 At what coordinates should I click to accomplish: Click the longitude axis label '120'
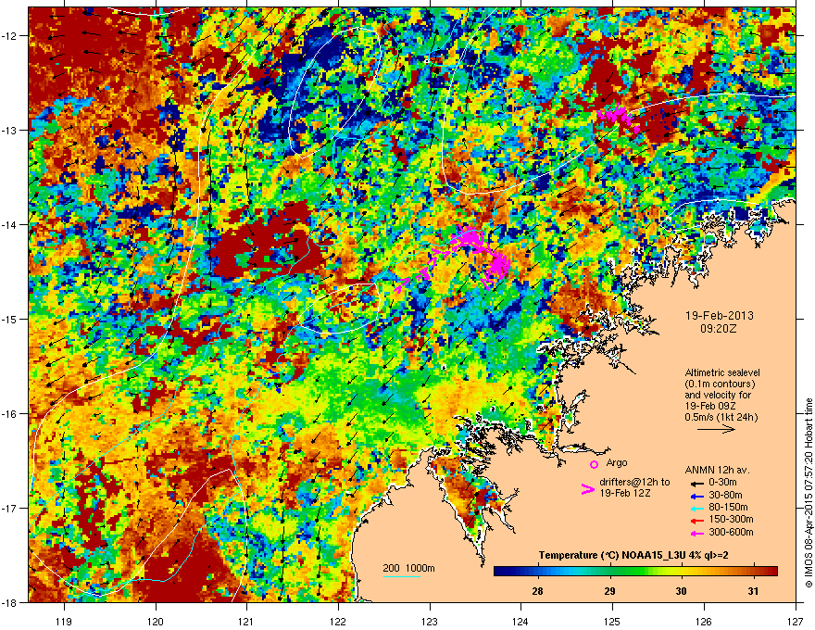156,621
